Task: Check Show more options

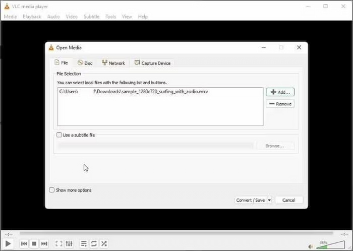Action: pos(52,190)
